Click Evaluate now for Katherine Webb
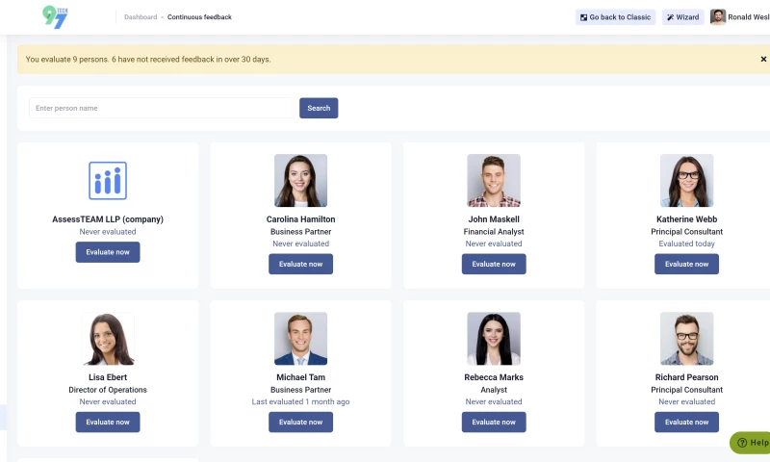The width and height of the screenshot is (770, 462). tap(686, 264)
